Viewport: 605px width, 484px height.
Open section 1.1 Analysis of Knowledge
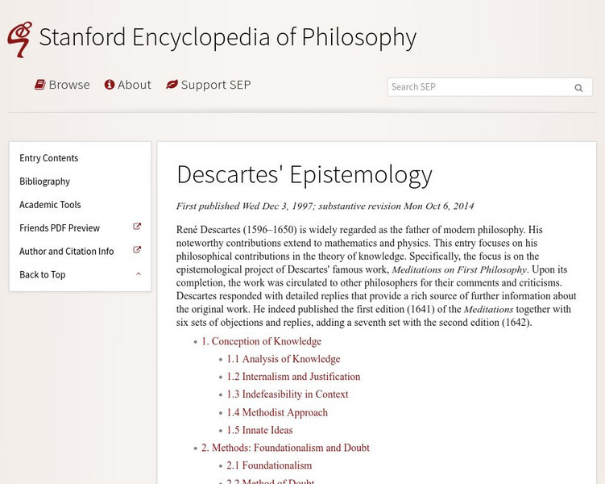tap(283, 359)
